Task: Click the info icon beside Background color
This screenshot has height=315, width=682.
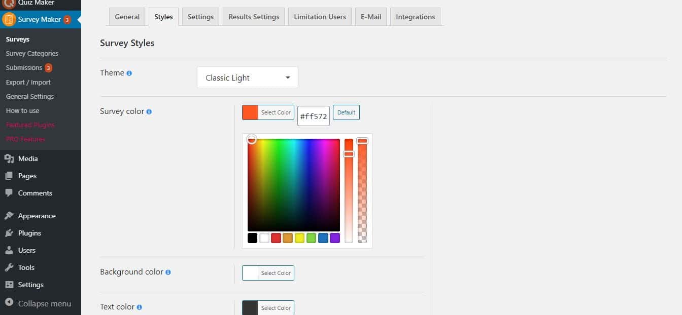Action: click(168, 272)
